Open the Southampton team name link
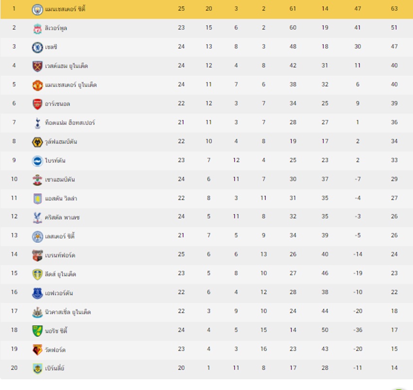 coord(60,180)
